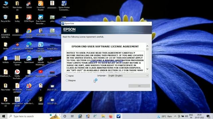The width and height of the screenshot is (213, 119).
Task: Select the Microsoft Edge desktop icon
Action: pyautogui.click(x=29, y=47)
